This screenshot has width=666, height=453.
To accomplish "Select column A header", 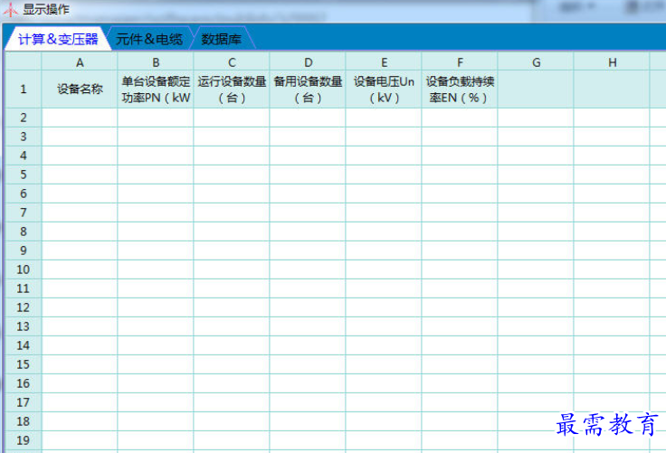I will pyautogui.click(x=80, y=62).
